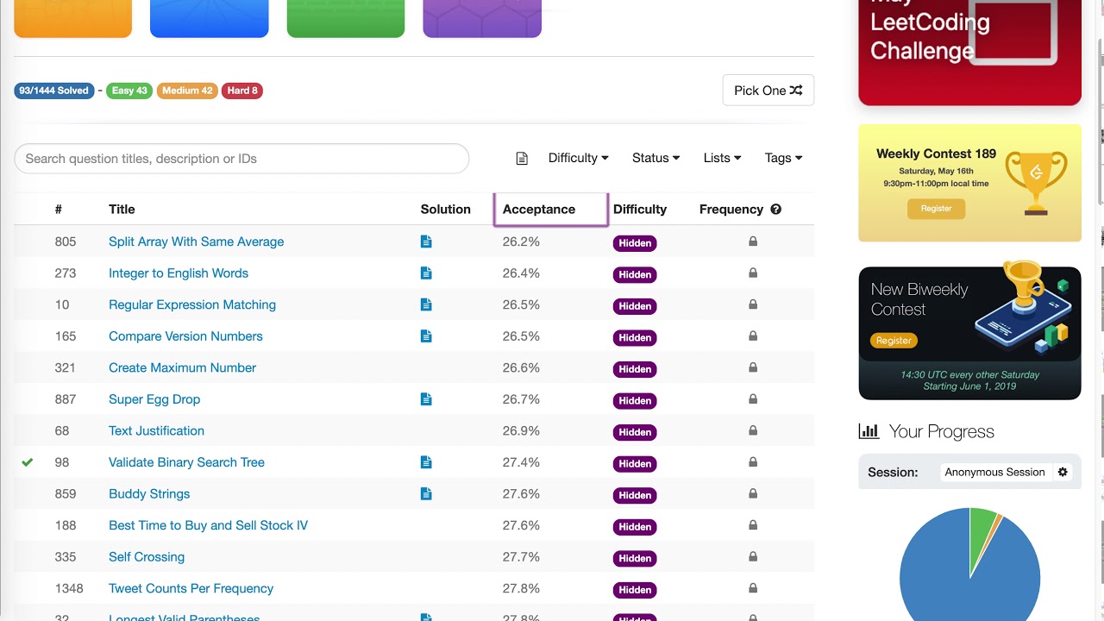Open solution article for Buddy Strings
This screenshot has height=621, width=1104.
click(426, 494)
